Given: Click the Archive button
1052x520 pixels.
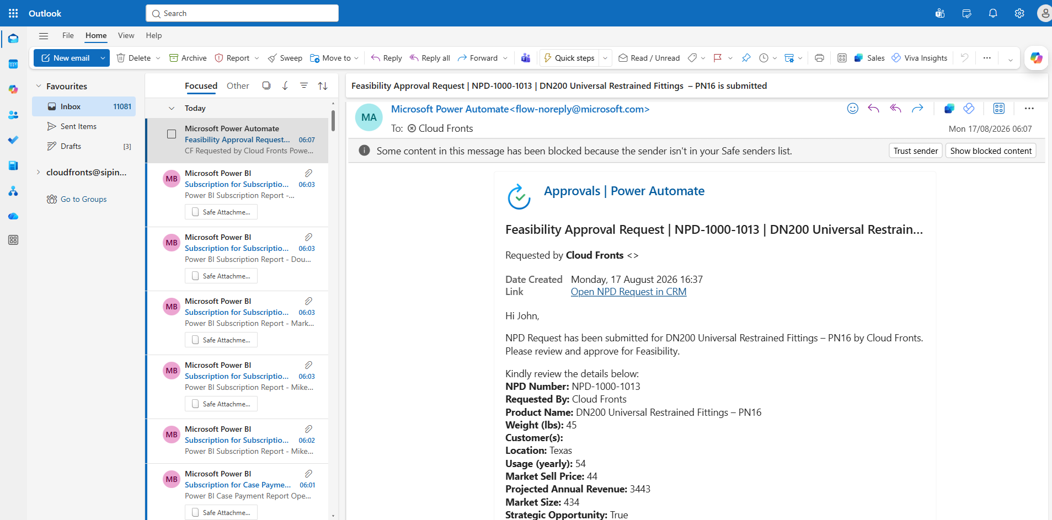Looking at the screenshot, I should (x=188, y=58).
